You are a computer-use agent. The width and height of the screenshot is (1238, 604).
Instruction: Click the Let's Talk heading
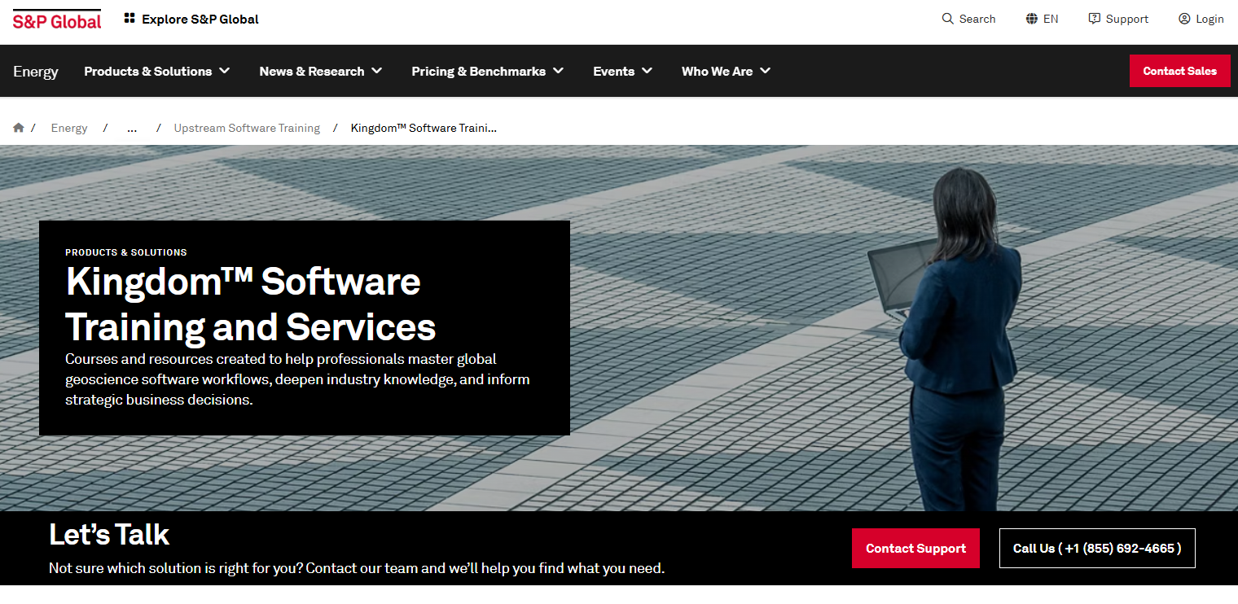[x=109, y=535]
